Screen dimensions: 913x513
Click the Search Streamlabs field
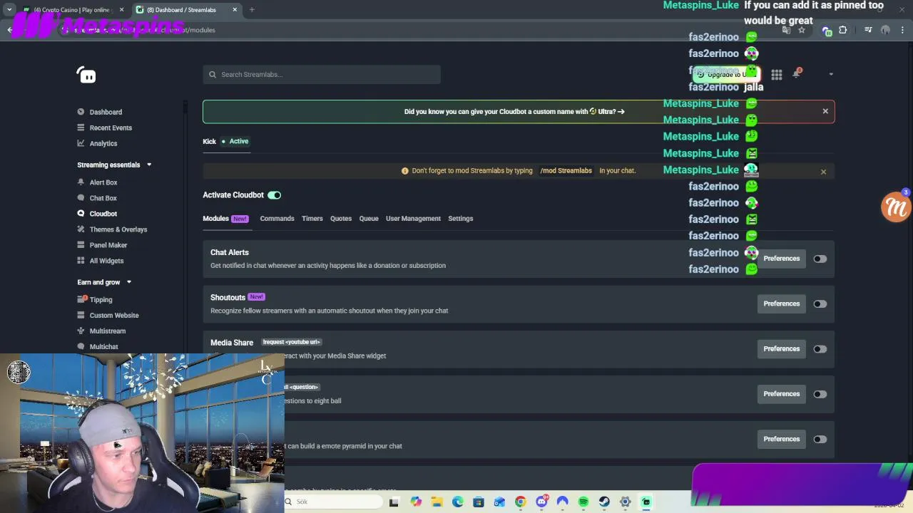coord(322,74)
